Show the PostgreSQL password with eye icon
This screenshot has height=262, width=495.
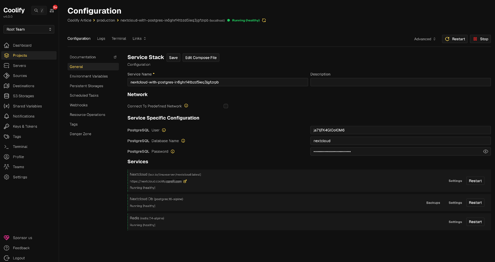[x=486, y=151]
